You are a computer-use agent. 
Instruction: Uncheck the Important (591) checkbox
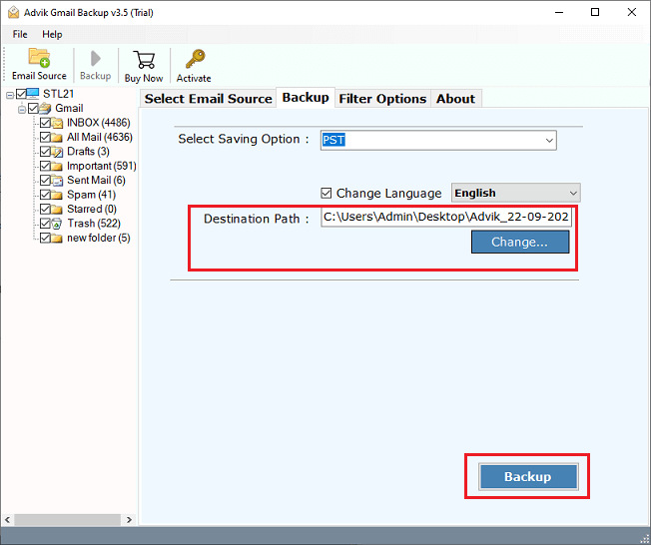point(45,166)
